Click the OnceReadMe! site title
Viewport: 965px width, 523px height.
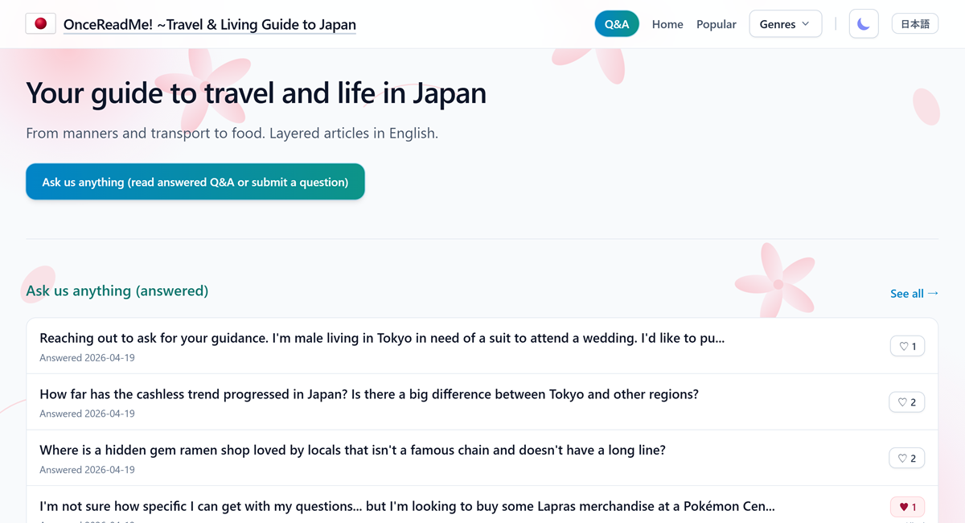[x=209, y=24]
